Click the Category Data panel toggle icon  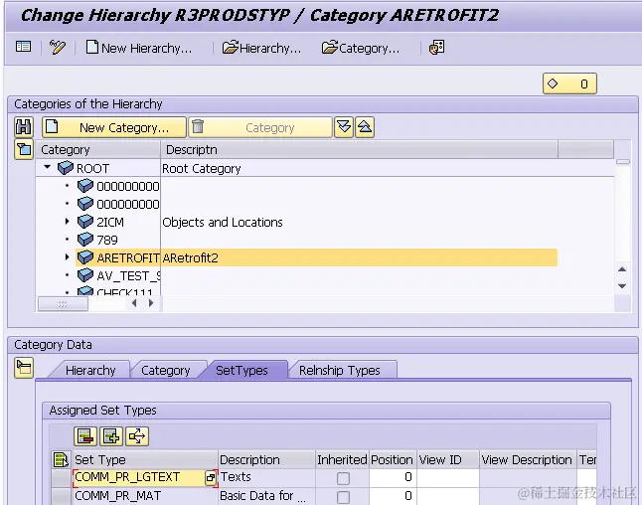pyautogui.click(x=23, y=368)
